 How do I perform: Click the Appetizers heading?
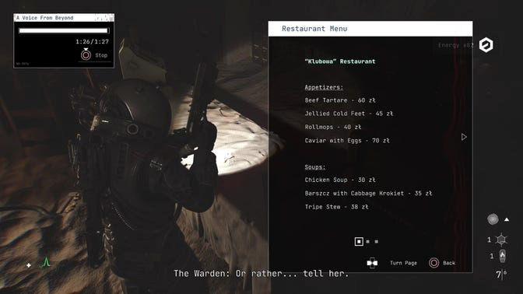pyautogui.click(x=324, y=87)
